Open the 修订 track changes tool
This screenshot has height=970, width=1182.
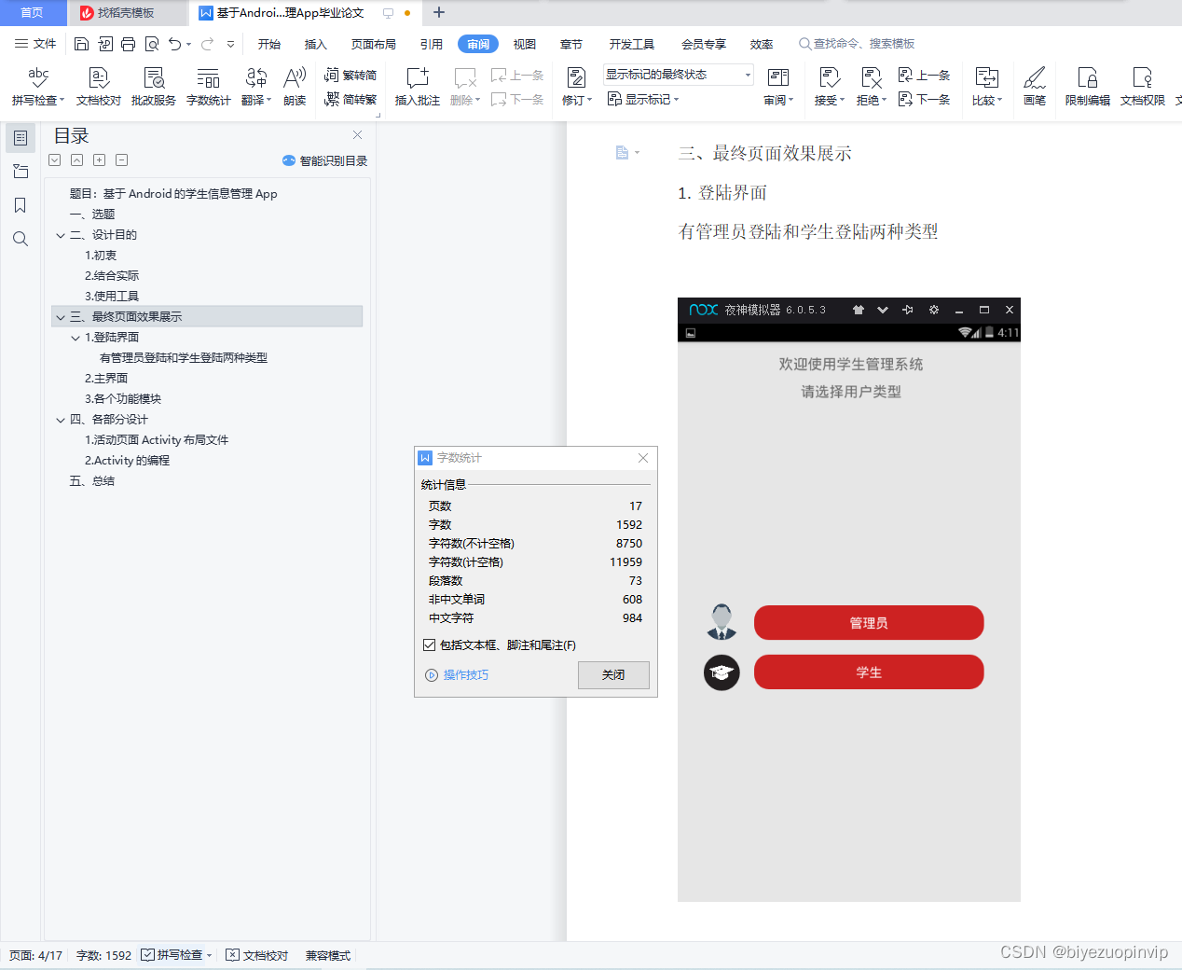[577, 86]
